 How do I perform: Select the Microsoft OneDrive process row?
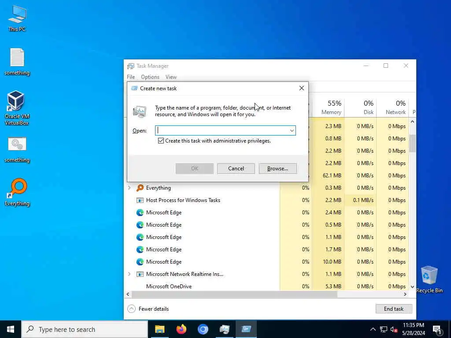[x=267, y=286]
